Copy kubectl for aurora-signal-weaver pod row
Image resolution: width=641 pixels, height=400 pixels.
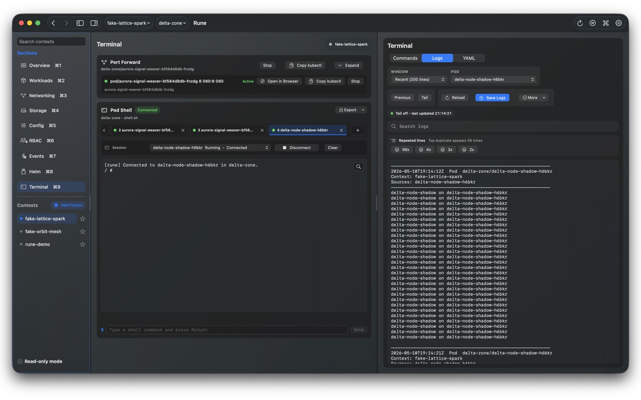click(325, 81)
